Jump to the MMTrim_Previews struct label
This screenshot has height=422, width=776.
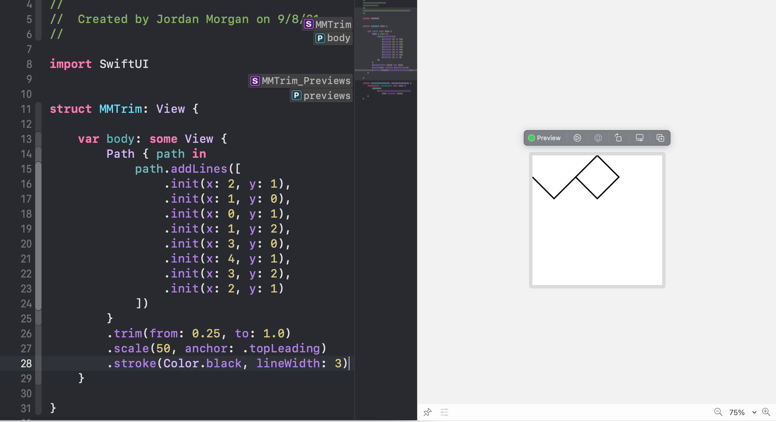pos(300,81)
